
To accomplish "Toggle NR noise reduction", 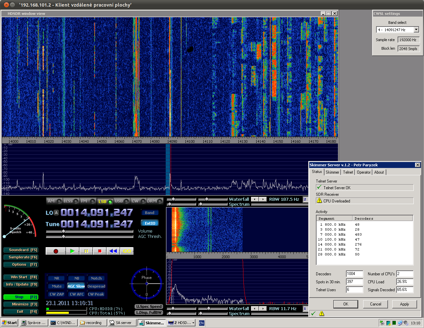I will tap(57, 278).
